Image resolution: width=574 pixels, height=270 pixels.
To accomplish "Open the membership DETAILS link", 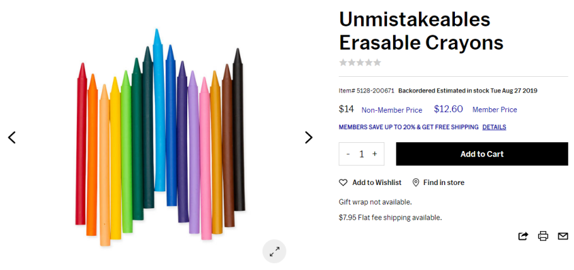I will coord(494,127).
